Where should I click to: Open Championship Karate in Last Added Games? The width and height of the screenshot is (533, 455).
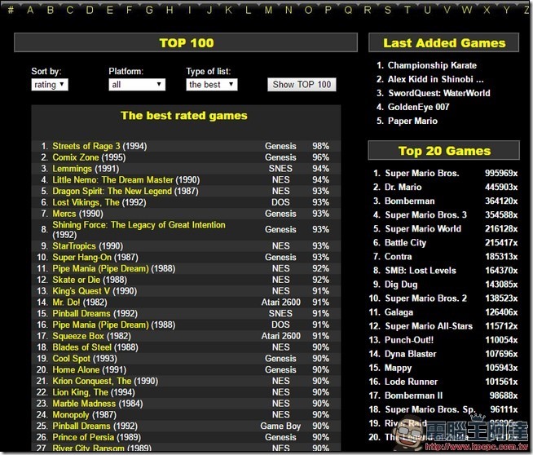point(432,65)
